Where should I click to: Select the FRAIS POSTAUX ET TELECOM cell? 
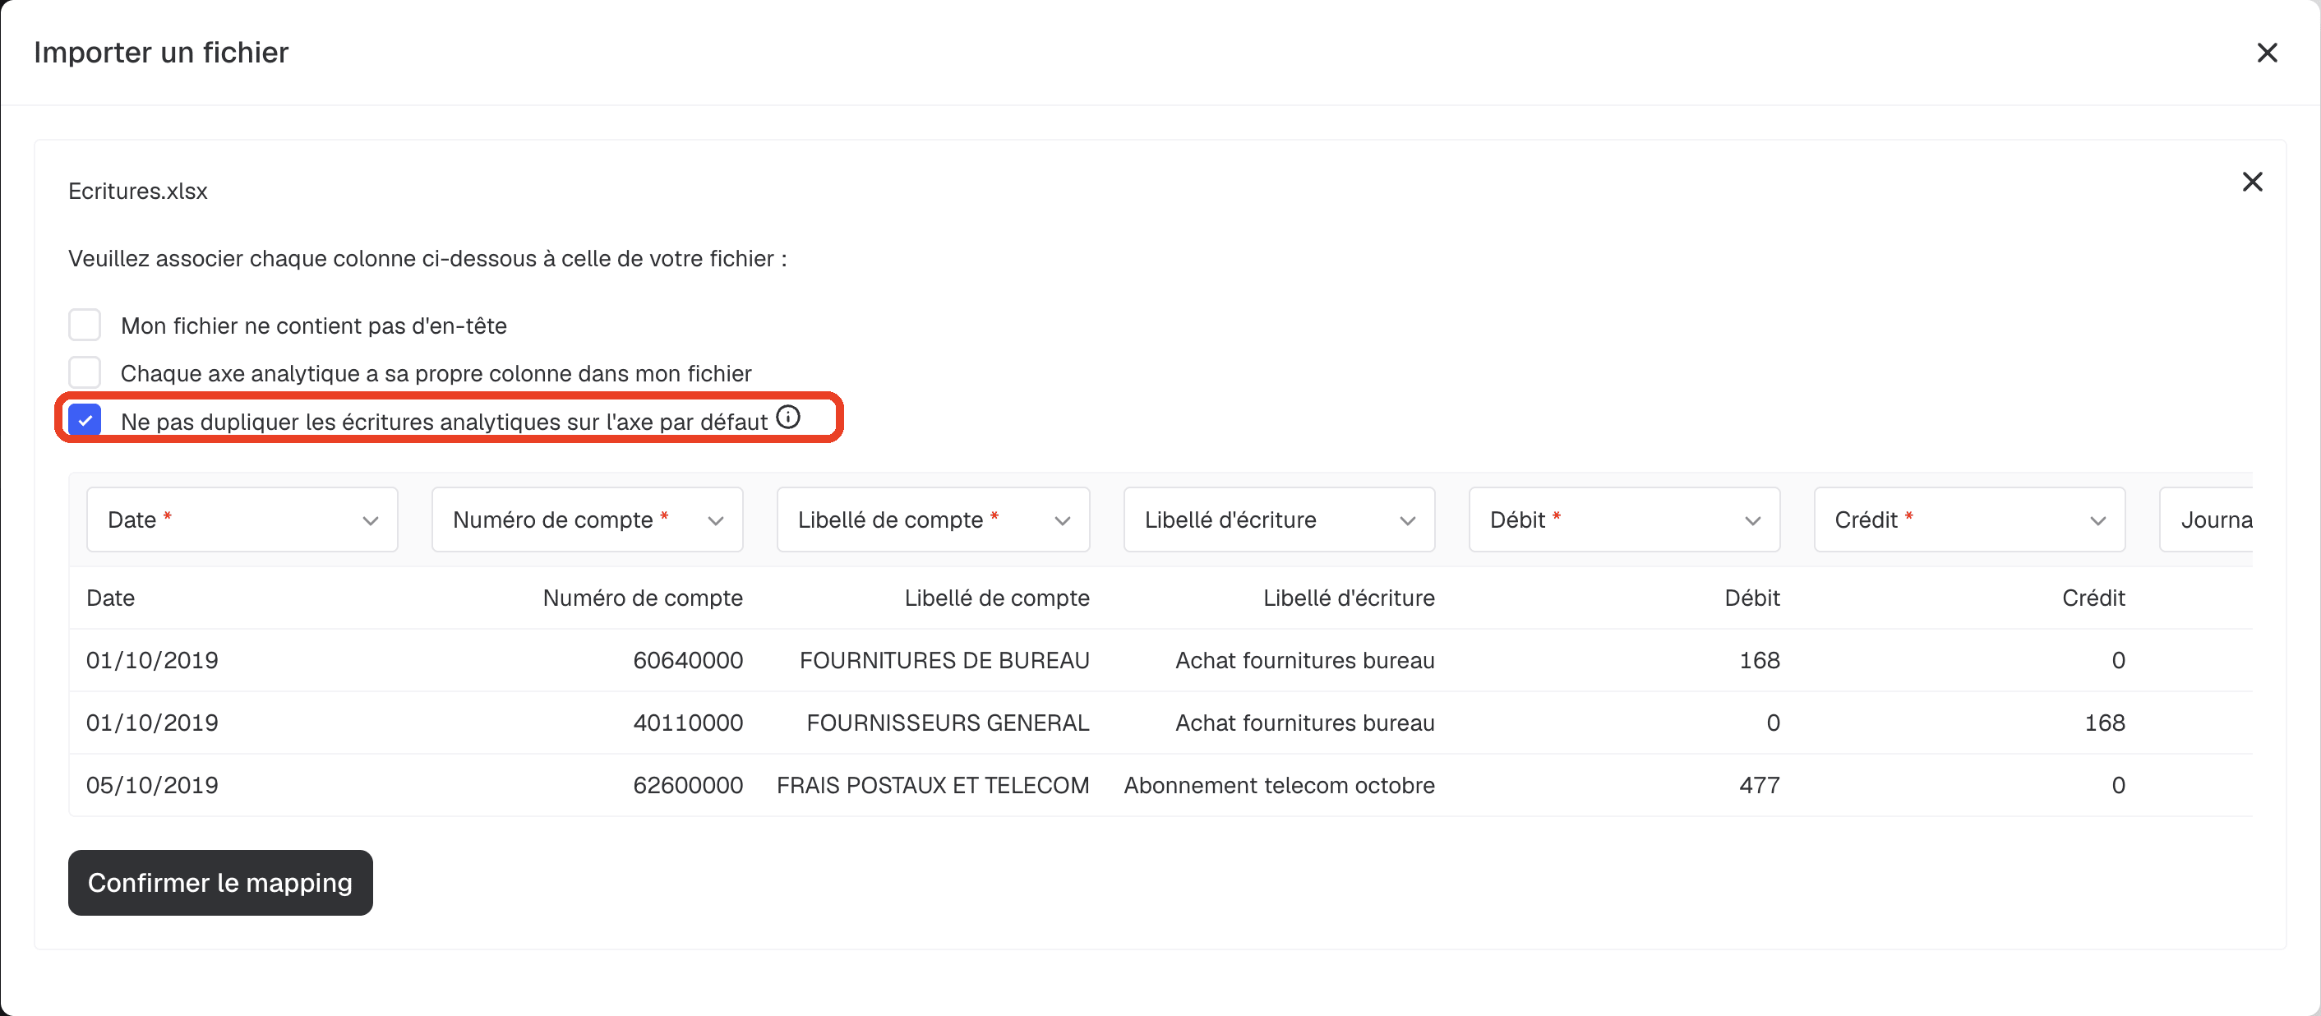(x=934, y=784)
